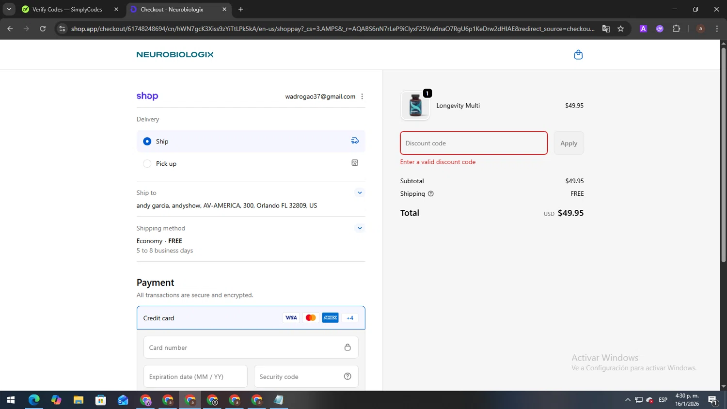727x409 pixels.
Task: Bookmark this page with the star
Action: pos(621,29)
